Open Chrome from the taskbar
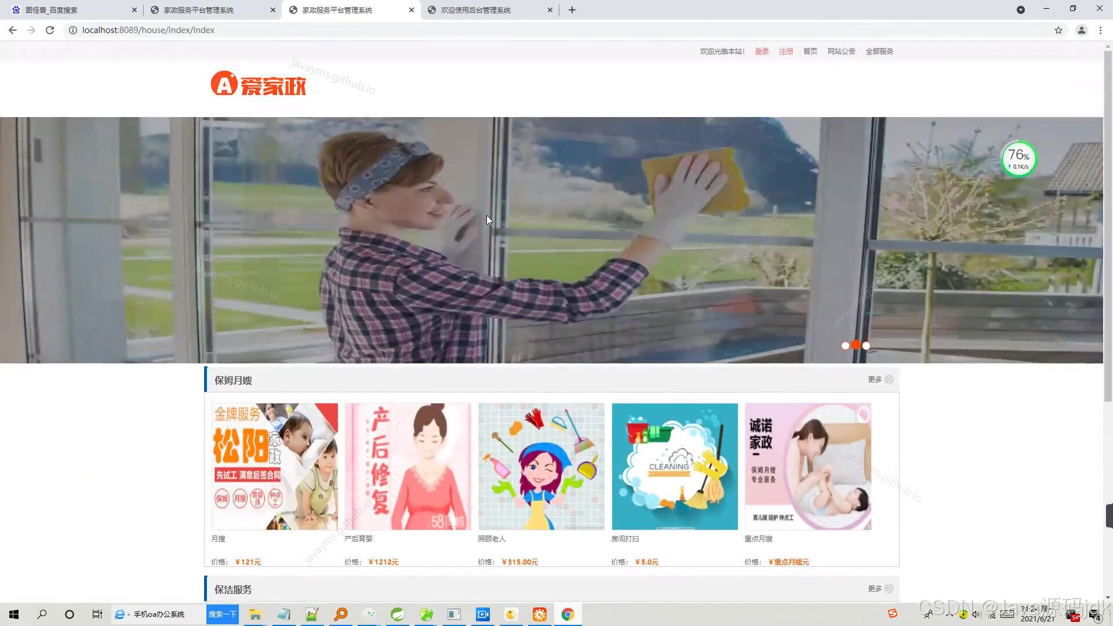Viewport: 1113px width, 626px height. (x=568, y=614)
